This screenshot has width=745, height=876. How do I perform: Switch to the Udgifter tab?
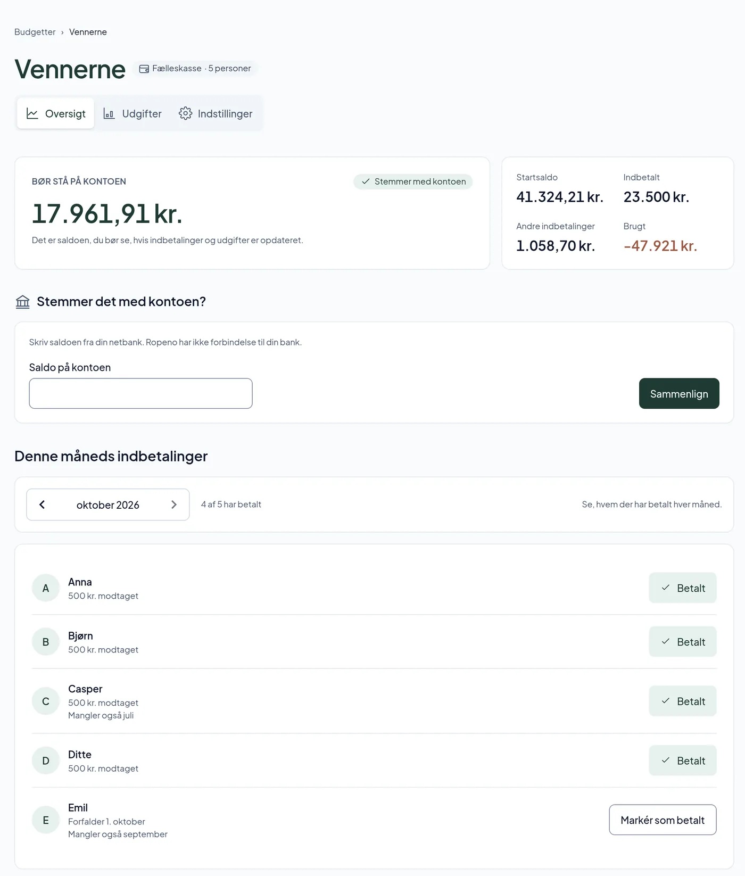132,113
